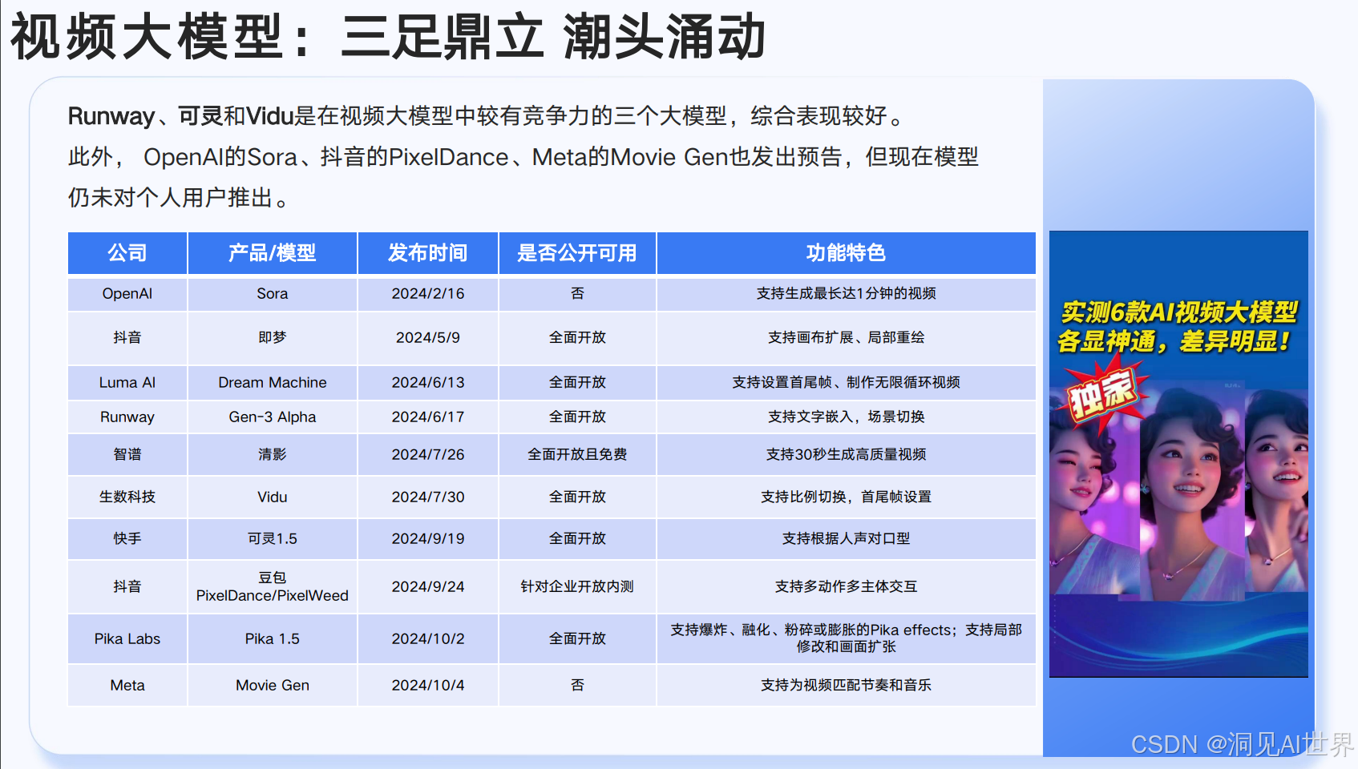Select the Gen-3 Alpha product cell
Image resolution: width=1358 pixels, height=769 pixels.
tap(273, 417)
